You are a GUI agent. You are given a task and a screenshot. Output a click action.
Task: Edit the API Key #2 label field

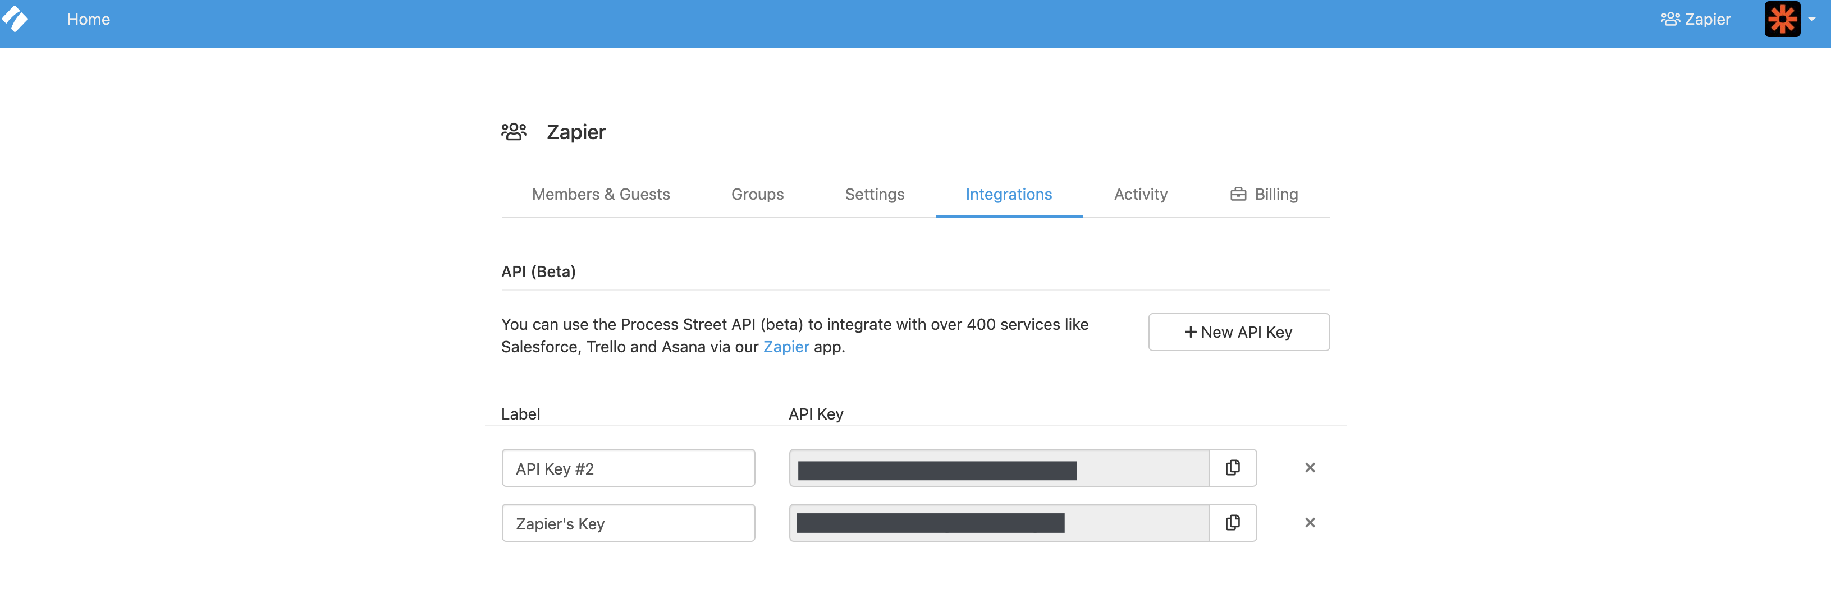628,468
